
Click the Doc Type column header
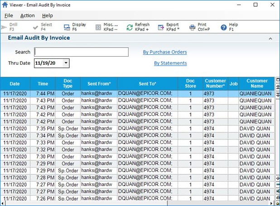68,83
